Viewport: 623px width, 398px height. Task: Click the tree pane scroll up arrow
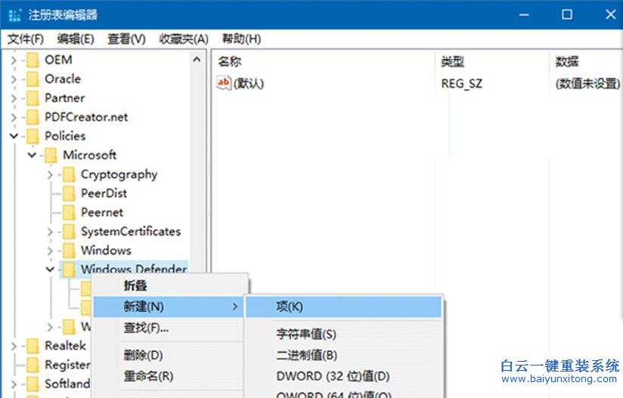197,60
